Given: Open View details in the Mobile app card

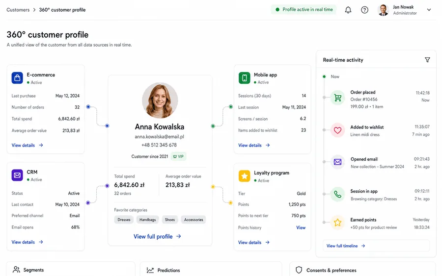Looking at the screenshot, I should coord(254,145).
